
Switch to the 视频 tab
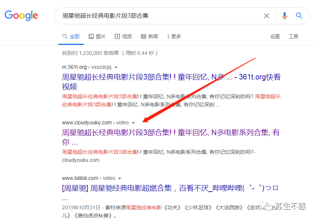point(123,36)
